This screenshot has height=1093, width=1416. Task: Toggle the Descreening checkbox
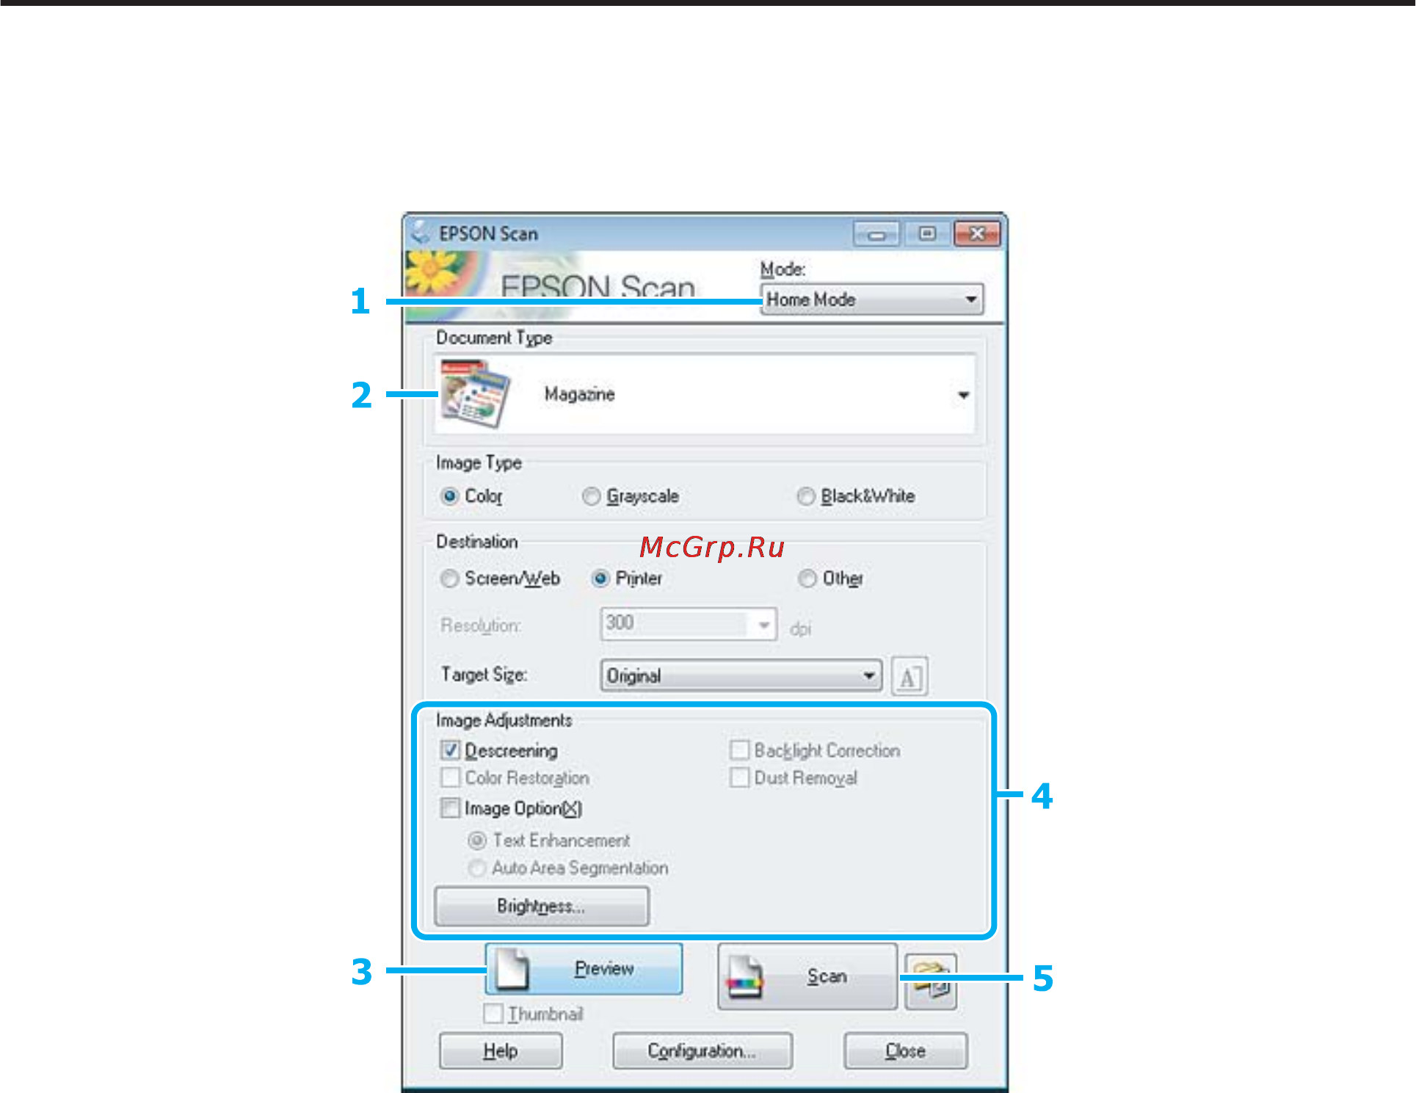pos(450,750)
